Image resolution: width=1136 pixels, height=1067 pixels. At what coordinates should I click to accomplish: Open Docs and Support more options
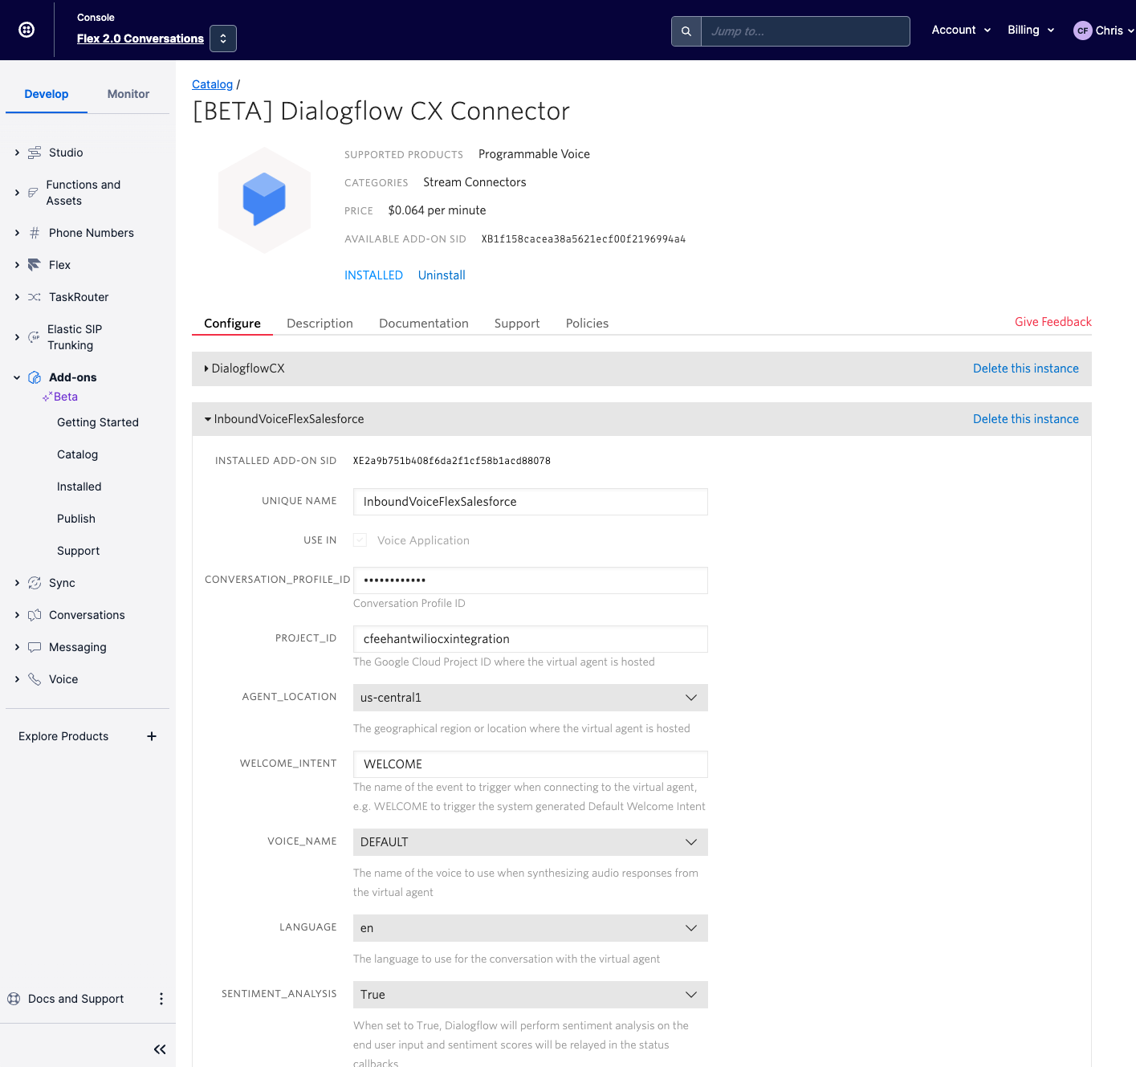click(x=161, y=999)
